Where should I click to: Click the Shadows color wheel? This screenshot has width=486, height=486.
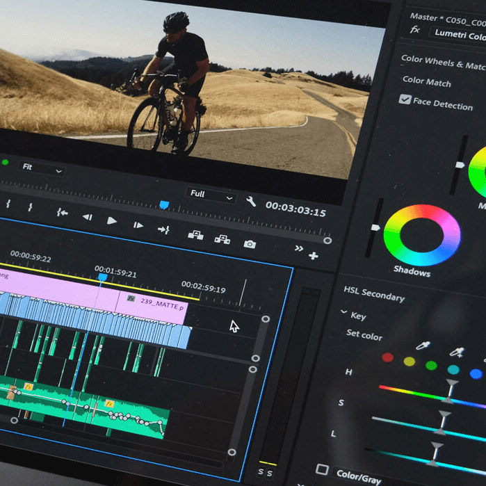click(x=422, y=235)
